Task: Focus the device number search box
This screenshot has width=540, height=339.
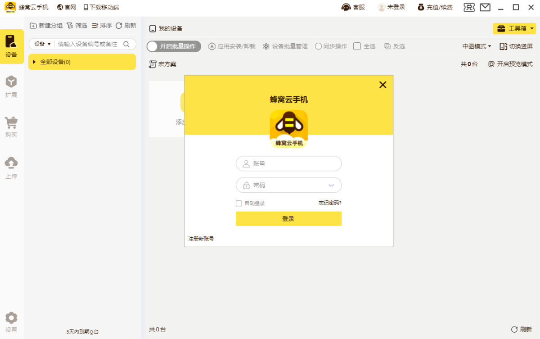Action: [x=88, y=44]
